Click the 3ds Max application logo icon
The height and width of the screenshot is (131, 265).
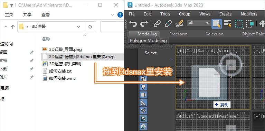coord(130,5)
